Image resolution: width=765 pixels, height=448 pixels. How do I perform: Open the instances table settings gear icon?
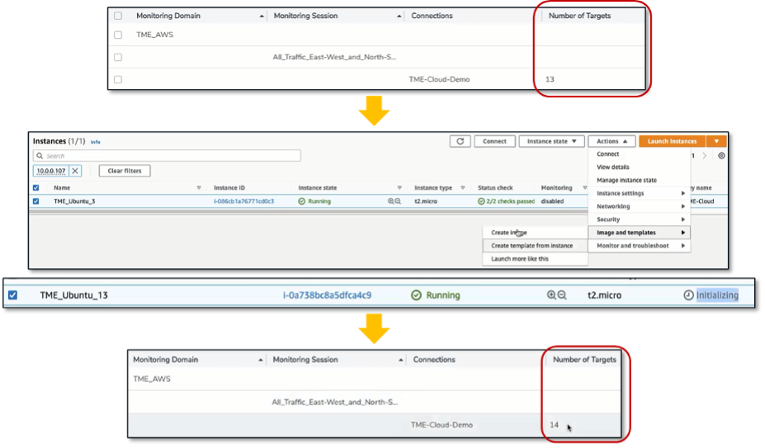coord(722,155)
